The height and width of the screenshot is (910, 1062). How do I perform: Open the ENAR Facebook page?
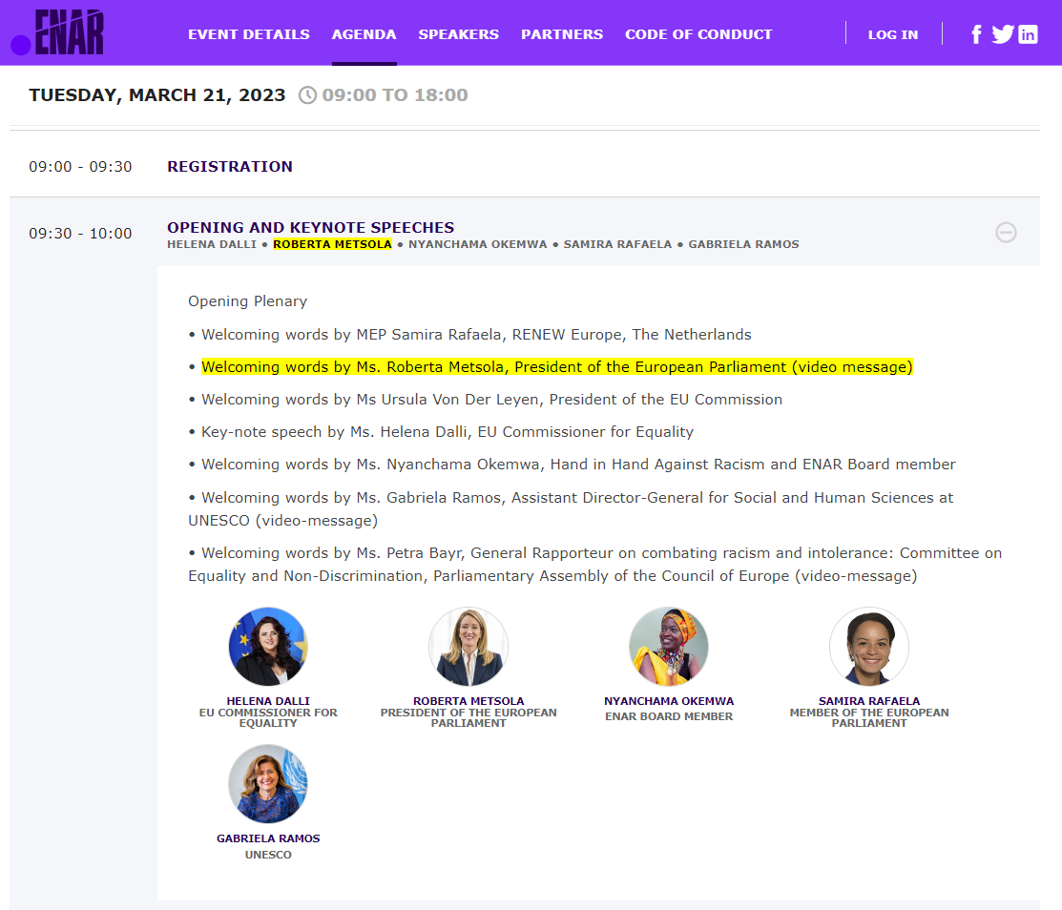(x=976, y=34)
